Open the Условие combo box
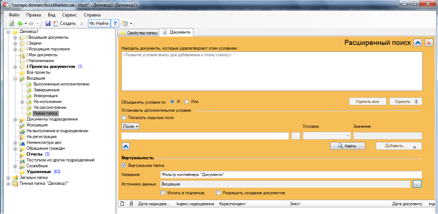 click(326, 135)
